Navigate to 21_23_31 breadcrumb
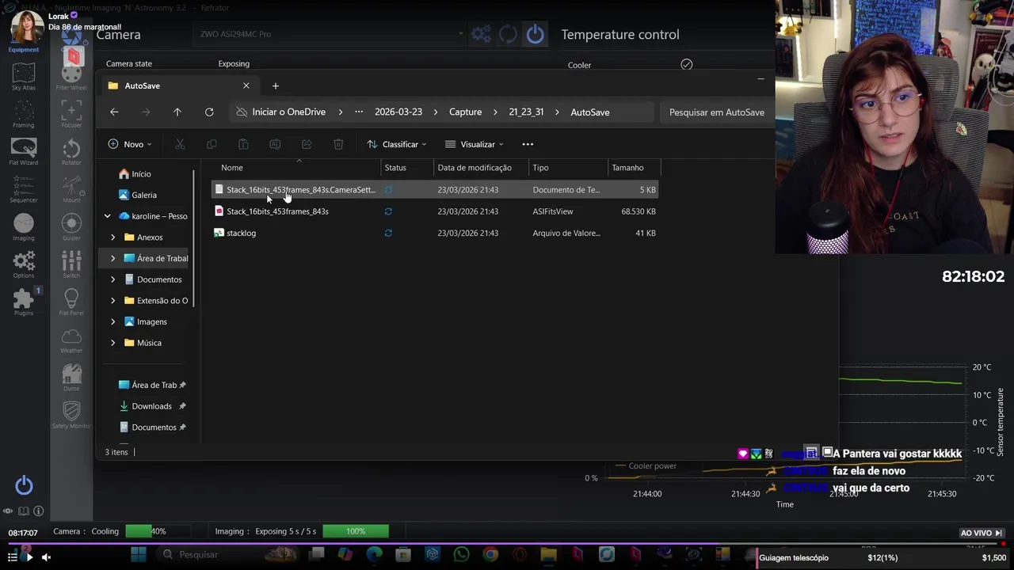Image resolution: width=1014 pixels, height=570 pixels. (526, 112)
